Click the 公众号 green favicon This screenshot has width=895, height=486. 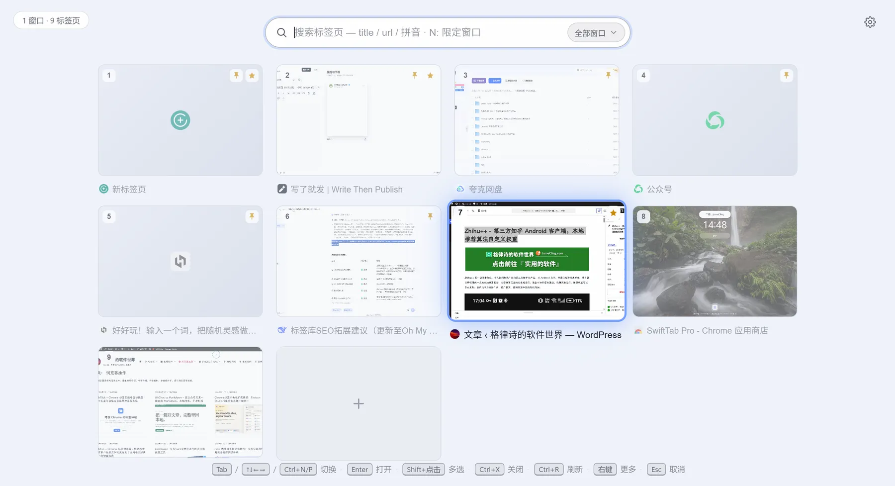[638, 189]
